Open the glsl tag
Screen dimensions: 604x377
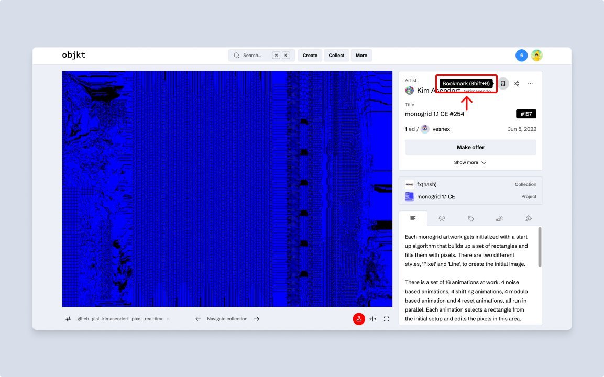(x=95, y=319)
